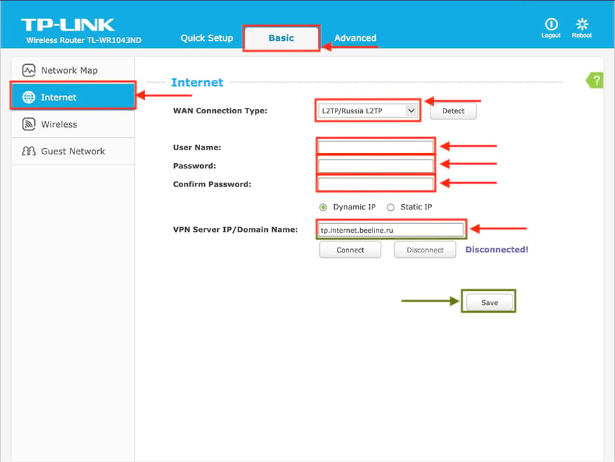Focus the User Name input field
The width and height of the screenshot is (615, 462).
point(376,147)
